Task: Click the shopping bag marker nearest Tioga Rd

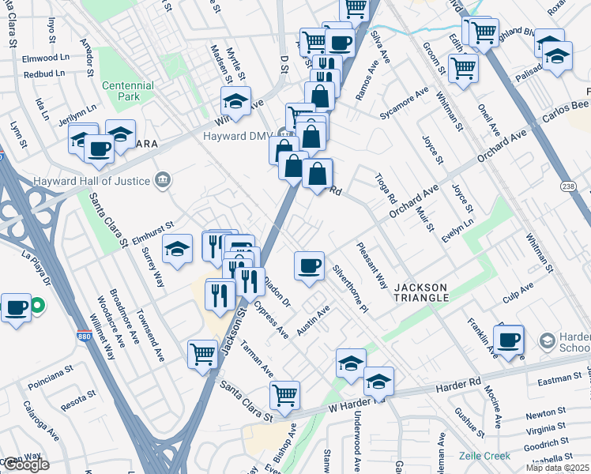Action: pyautogui.click(x=318, y=176)
